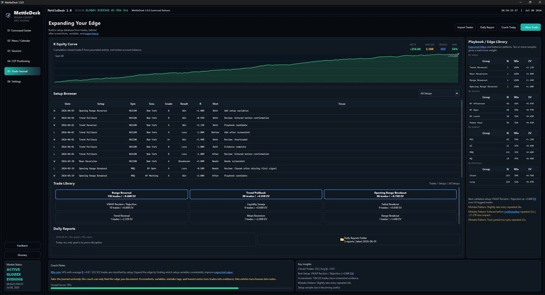The height and width of the screenshot is (295, 545).
Task: Click NY Afternoon row in By Session table
Action: (503, 104)
